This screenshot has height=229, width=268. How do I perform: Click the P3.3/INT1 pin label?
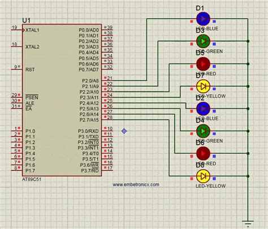click(x=88, y=148)
